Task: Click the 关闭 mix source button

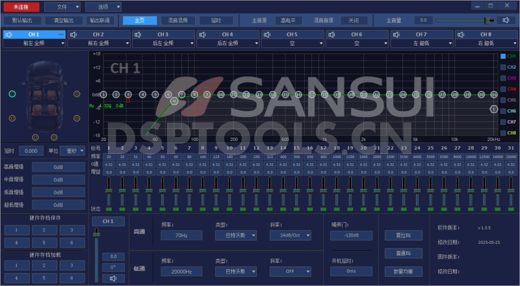Action: click(x=354, y=20)
